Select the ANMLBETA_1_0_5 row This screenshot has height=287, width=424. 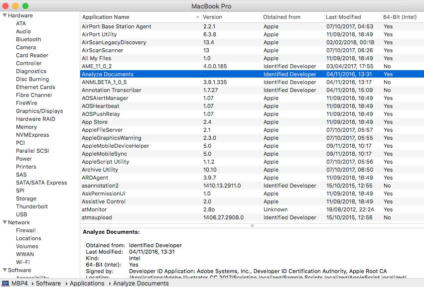pos(252,83)
